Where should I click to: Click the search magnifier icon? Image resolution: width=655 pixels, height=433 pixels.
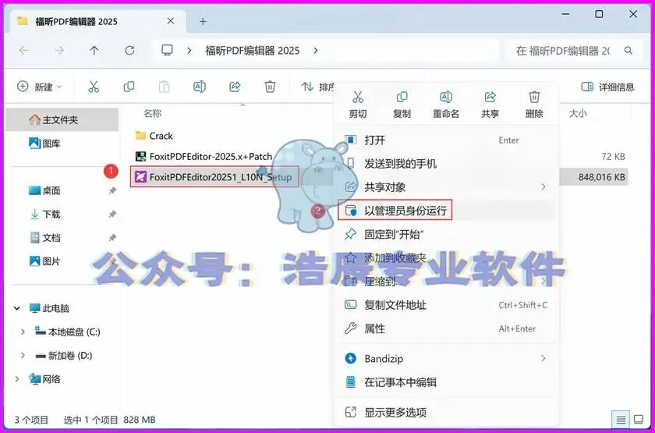[628, 51]
